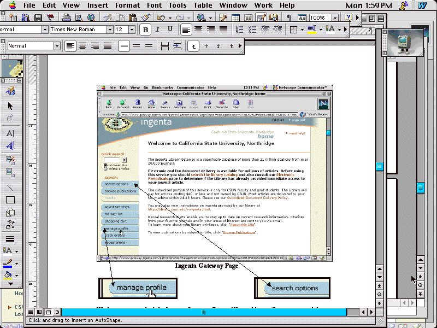Toggle Italic formatting
Image resolution: width=437 pixels, height=328 pixels.
[157, 30]
